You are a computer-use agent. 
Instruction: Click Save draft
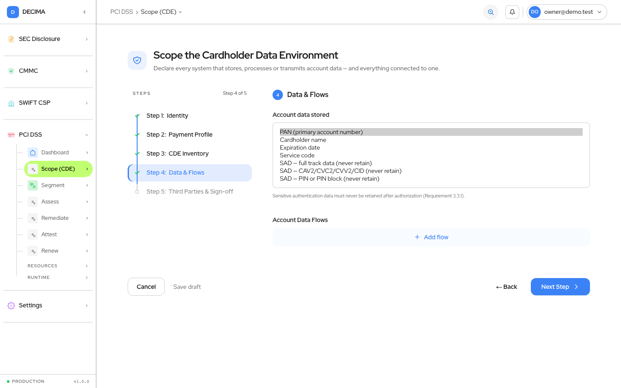(x=187, y=287)
